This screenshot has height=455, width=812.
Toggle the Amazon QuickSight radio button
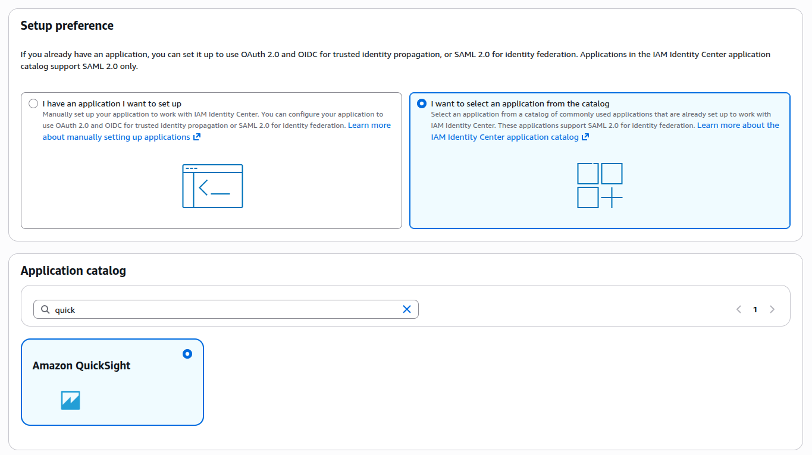[x=187, y=354]
